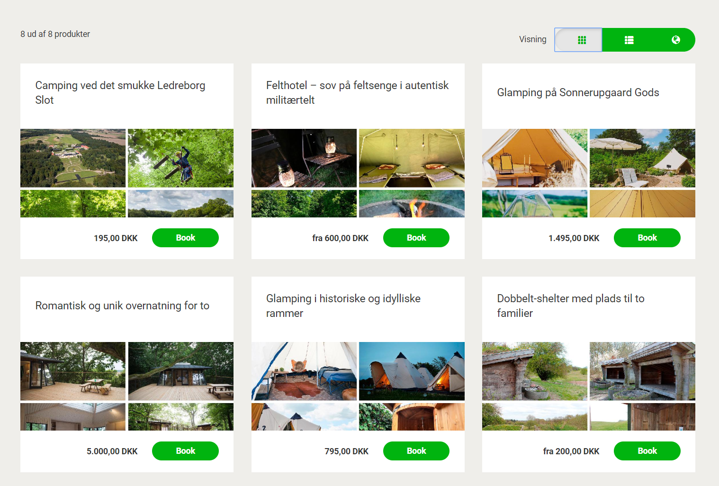Switch to map globe view icon

[x=676, y=40]
